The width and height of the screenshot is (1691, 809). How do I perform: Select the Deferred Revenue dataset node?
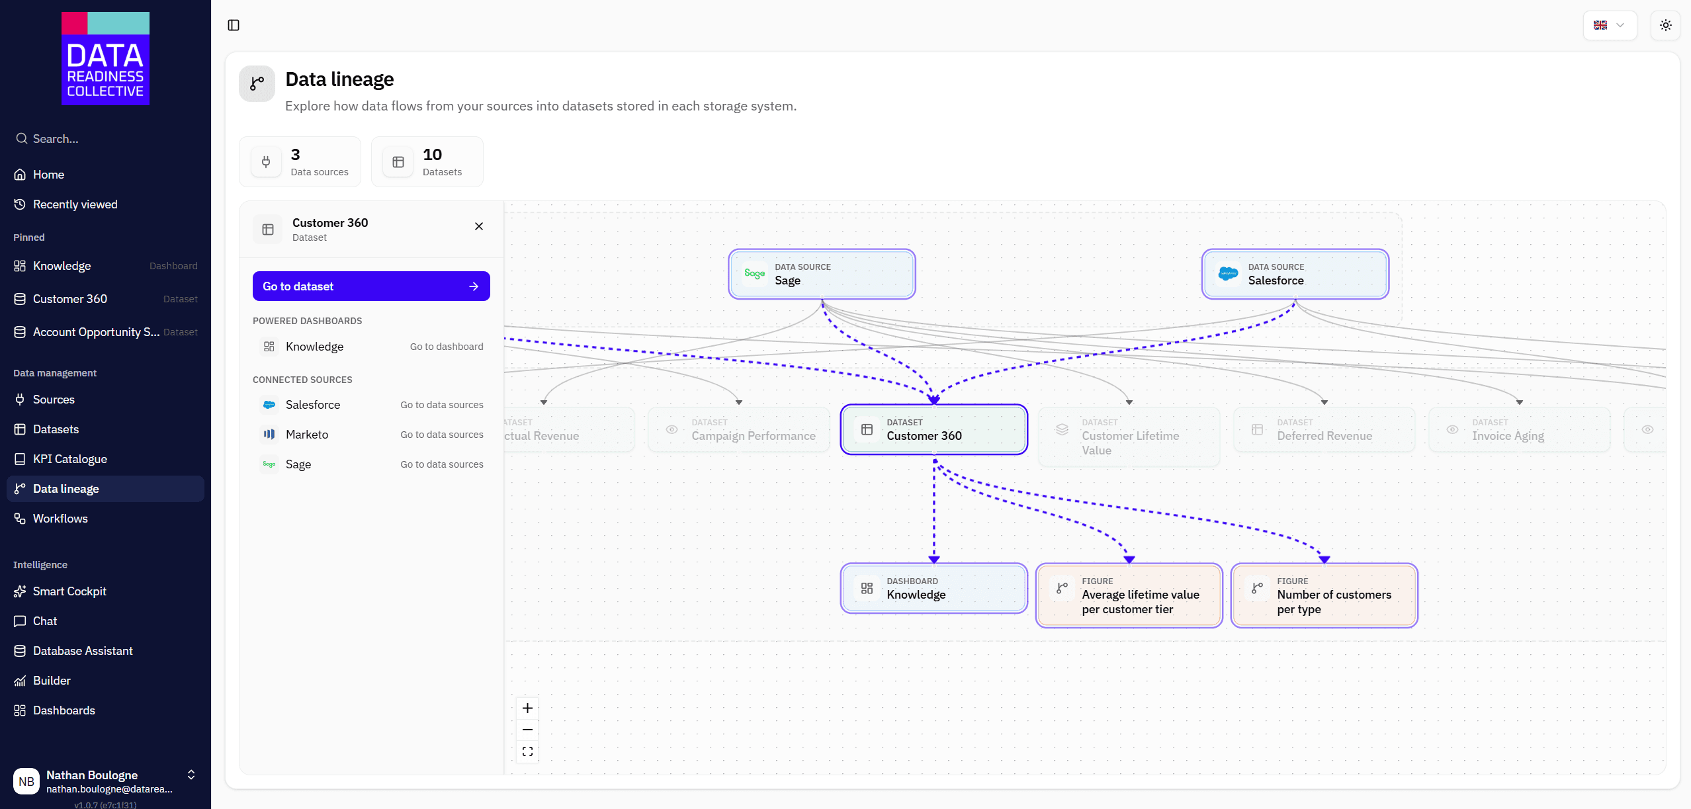click(x=1324, y=429)
